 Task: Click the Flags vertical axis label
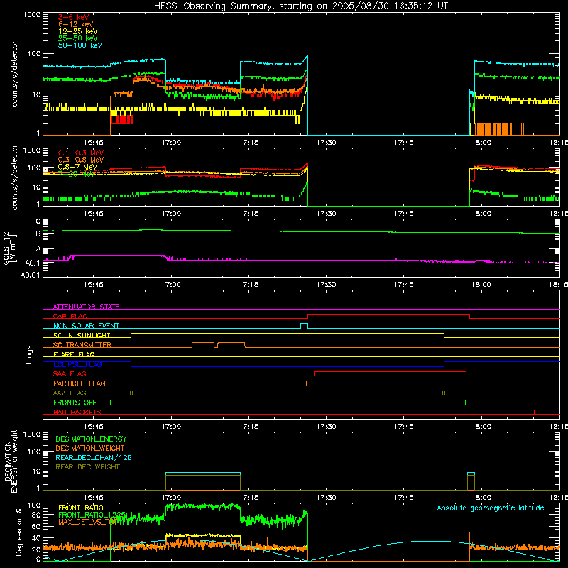tap(28, 354)
